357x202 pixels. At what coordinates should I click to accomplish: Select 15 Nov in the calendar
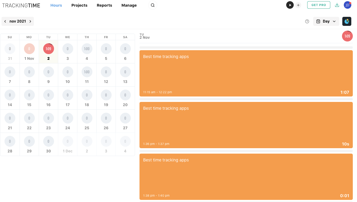pyautogui.click(x=29, y=98)
